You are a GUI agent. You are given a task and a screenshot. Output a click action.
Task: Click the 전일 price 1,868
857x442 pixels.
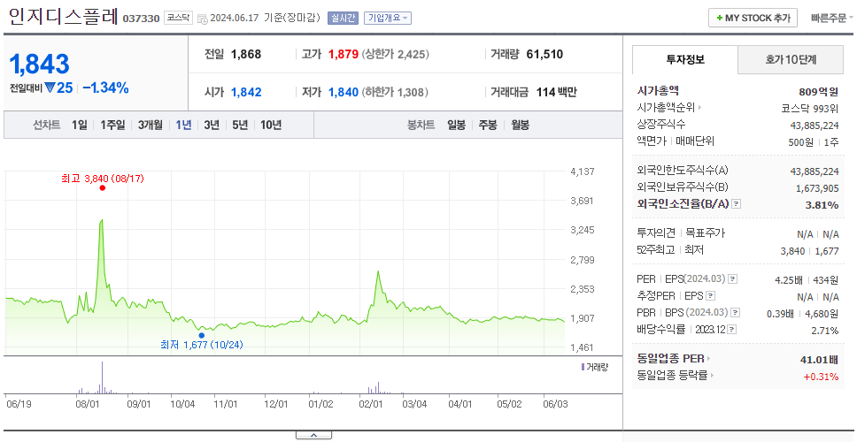click(x=246, y=55)
